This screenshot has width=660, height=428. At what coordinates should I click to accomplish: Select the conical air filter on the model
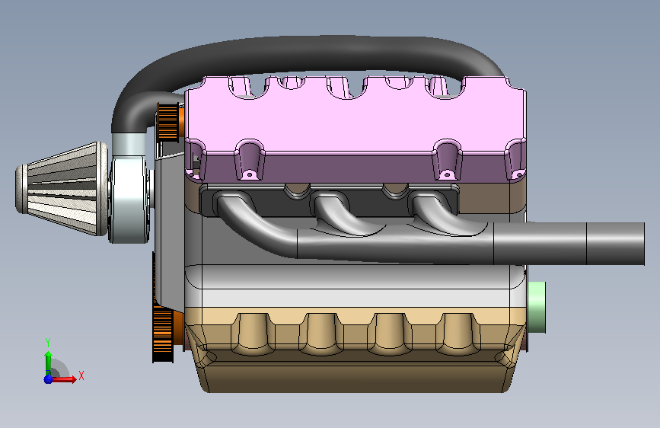click(62, 189)
